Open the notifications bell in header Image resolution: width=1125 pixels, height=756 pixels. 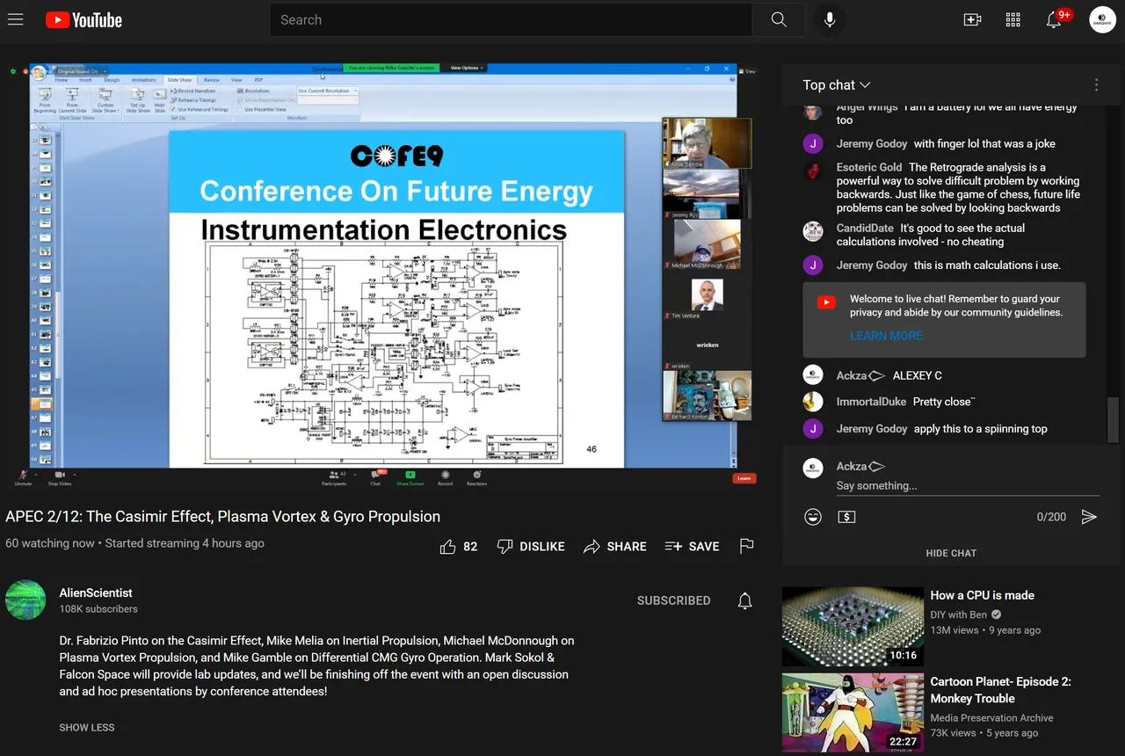tap(1054, 19)
